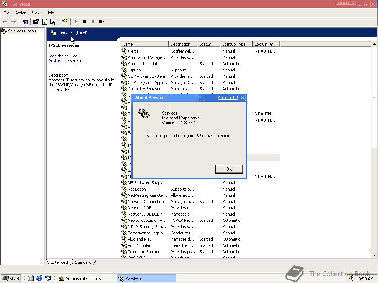
Task: Click Protected Storage service gear icon
Action: (x=124, y=251)
